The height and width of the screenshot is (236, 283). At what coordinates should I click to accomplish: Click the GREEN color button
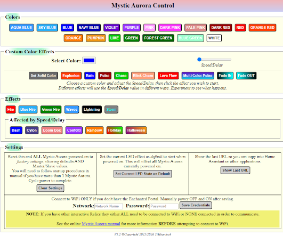click(132, 38)
